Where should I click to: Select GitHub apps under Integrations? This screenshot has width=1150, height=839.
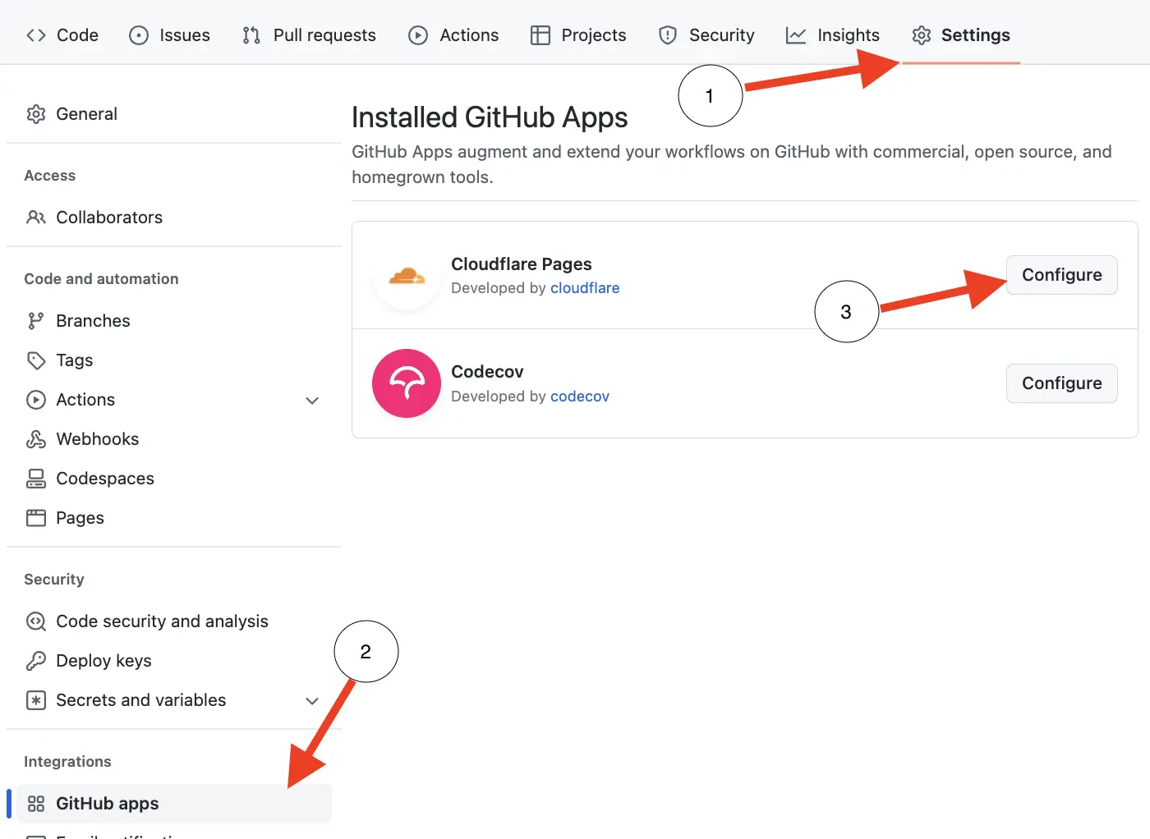click(x=107, y=803)
